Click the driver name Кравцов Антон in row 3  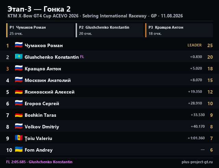[43, 69]
